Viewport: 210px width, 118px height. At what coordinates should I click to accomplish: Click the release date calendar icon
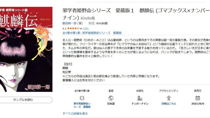coord(198,98)
